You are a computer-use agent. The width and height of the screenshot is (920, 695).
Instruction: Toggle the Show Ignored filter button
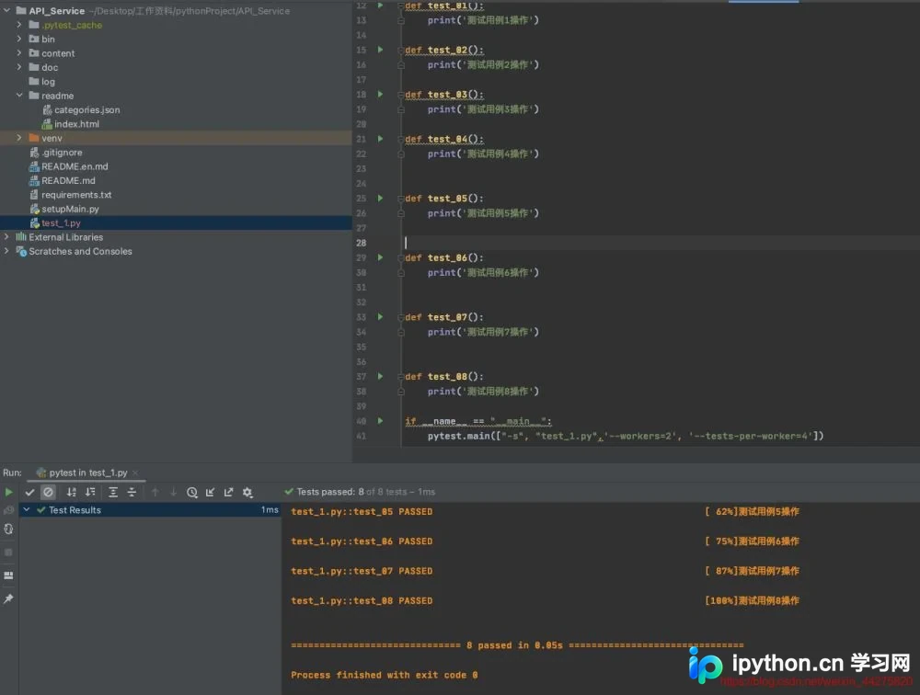pos(48,492)
